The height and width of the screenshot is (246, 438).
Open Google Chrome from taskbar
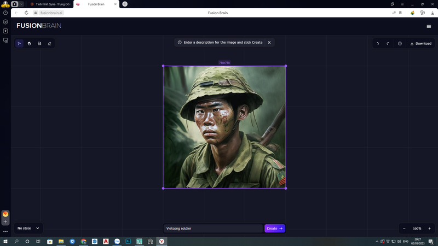(x=84, y=242)
